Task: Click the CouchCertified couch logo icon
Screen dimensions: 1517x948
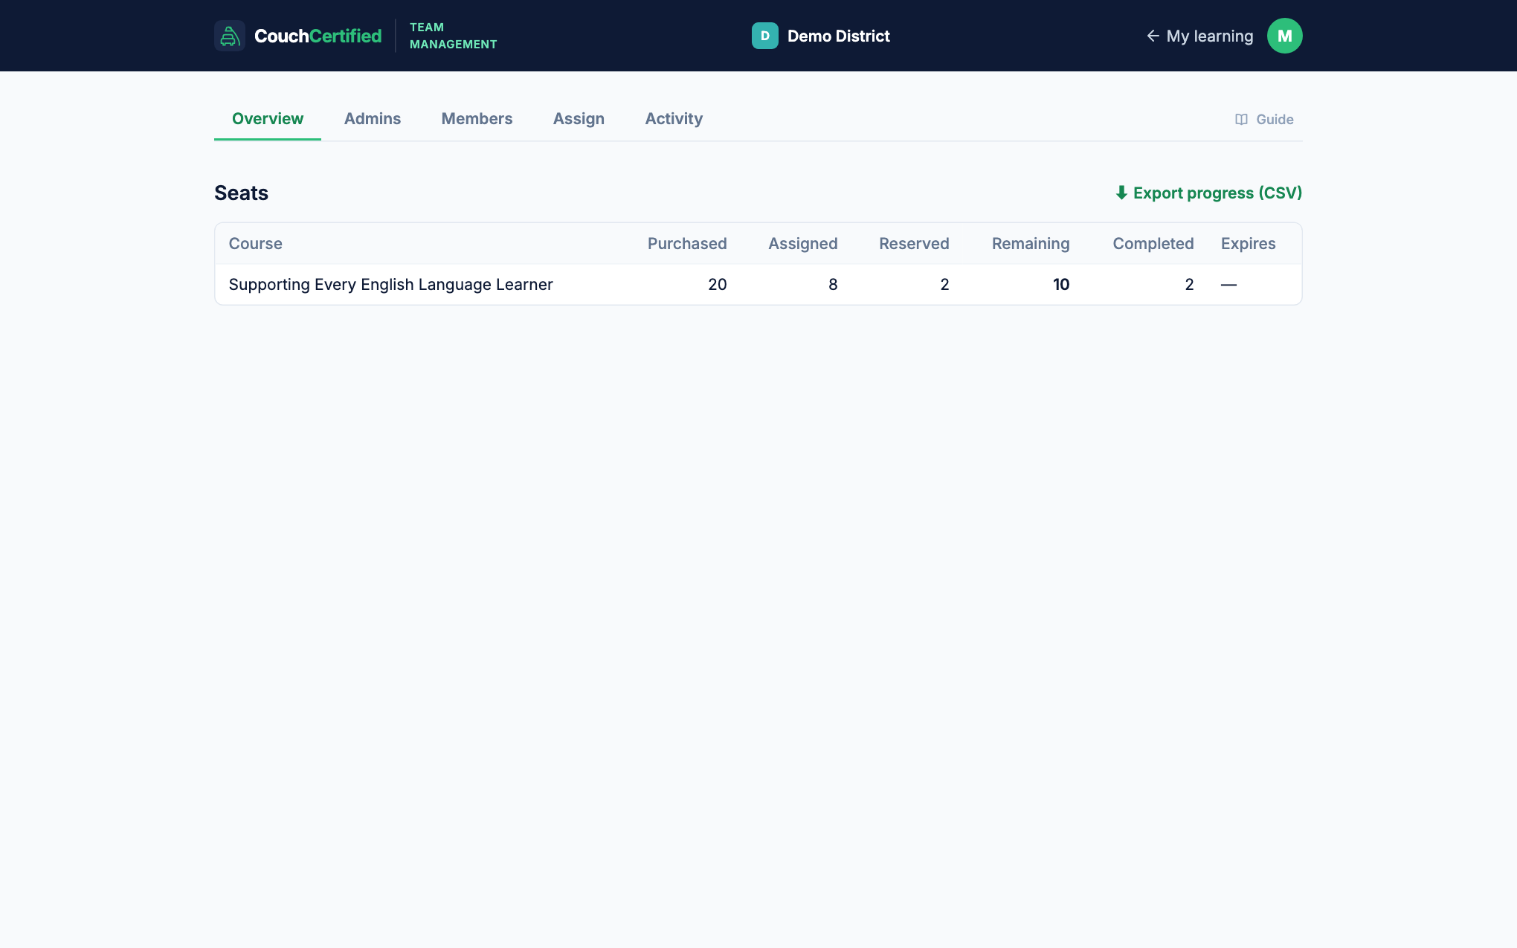Action: [x=230, y=36]
